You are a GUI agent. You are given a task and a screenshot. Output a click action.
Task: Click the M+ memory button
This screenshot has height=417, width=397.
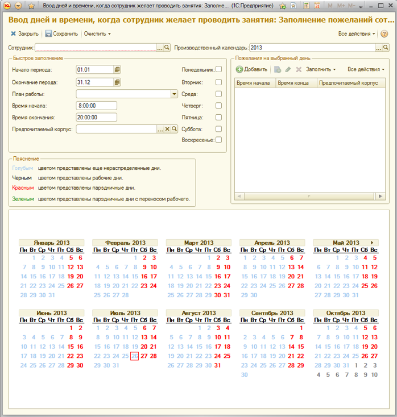(x=341, y=6)
